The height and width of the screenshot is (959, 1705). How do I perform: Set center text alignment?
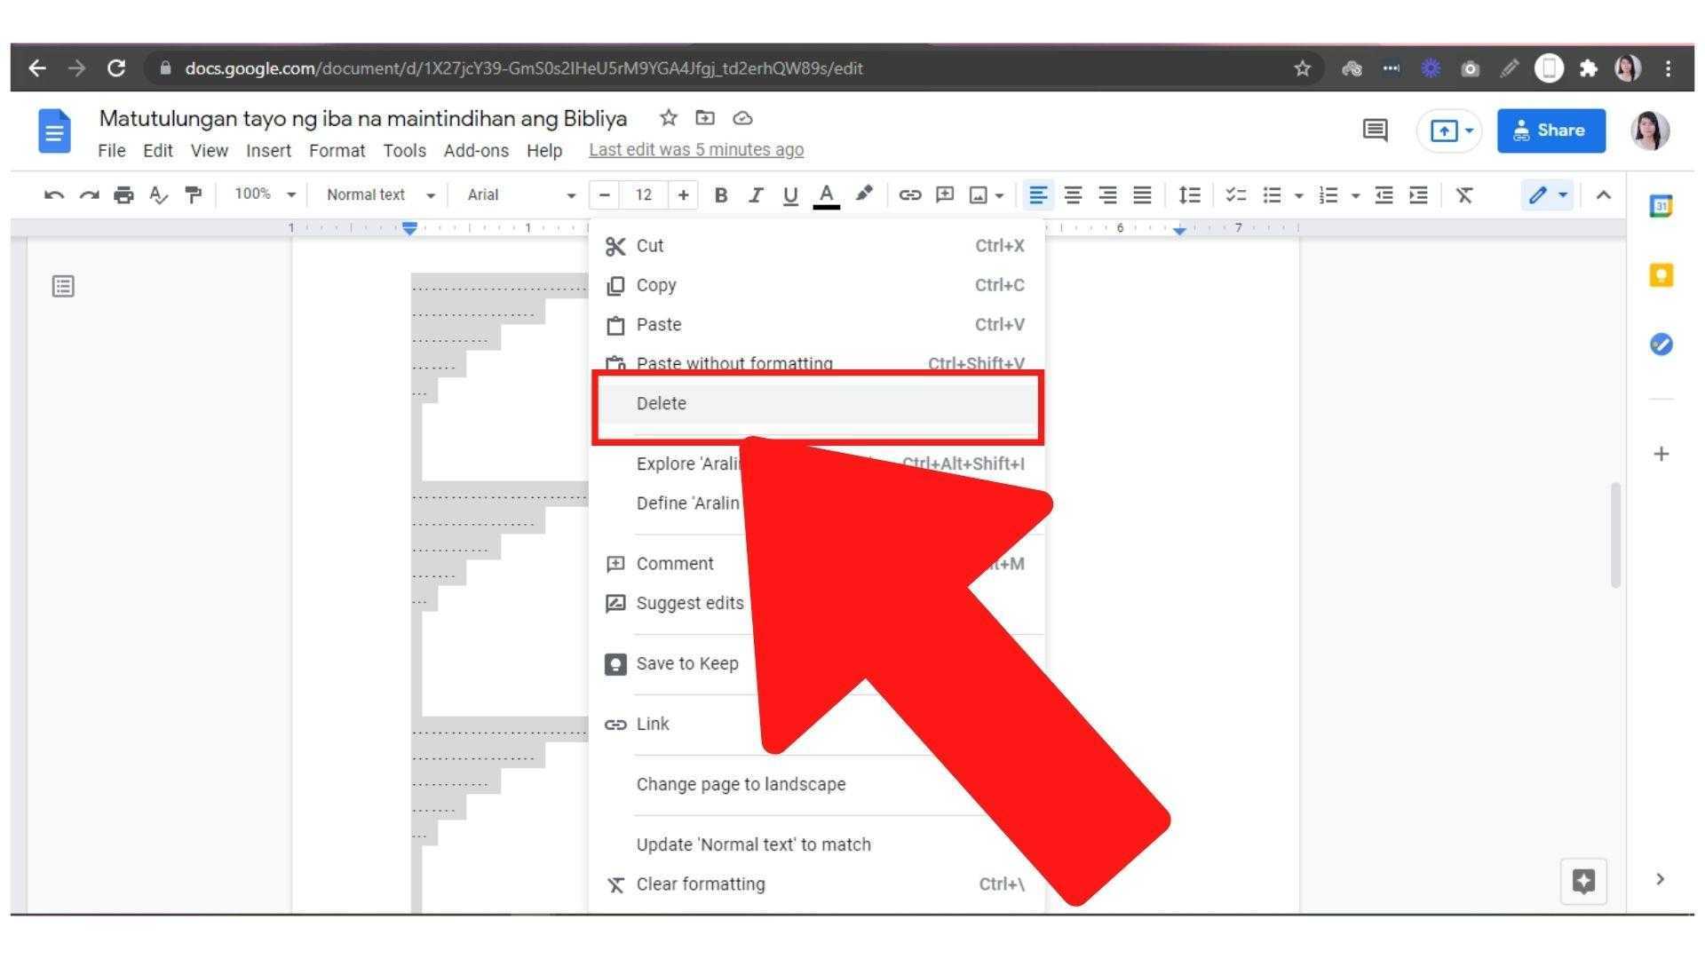(x=1073, y=195)
